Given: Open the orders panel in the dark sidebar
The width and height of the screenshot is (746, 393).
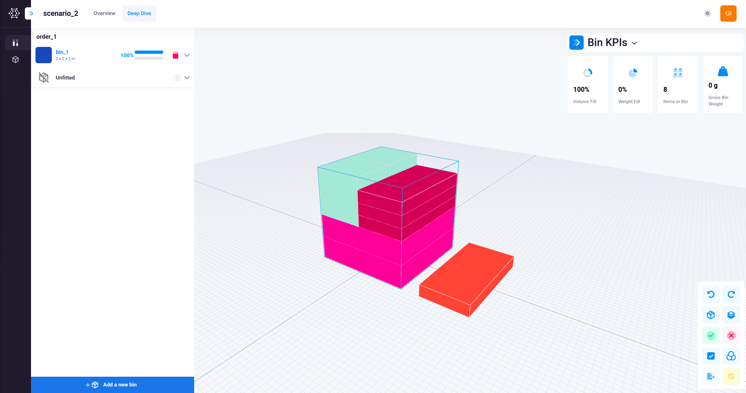Looking at the screenshot, I should coord(15,42).
